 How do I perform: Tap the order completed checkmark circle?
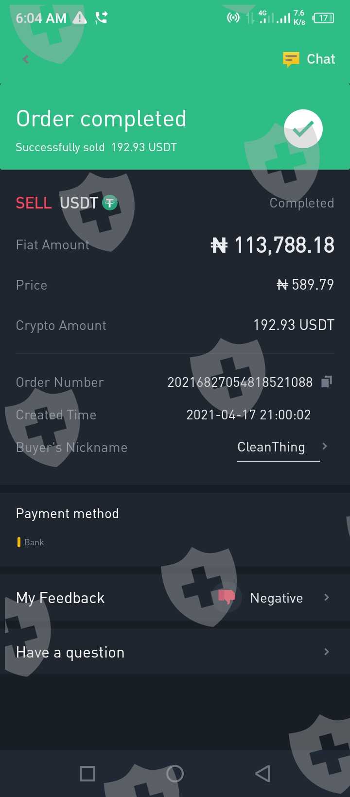(x=303, y=129)
